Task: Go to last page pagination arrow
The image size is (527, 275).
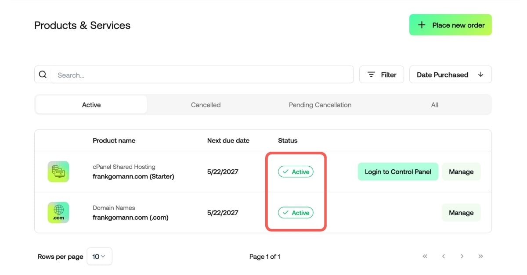Action: tap(481, 256)
